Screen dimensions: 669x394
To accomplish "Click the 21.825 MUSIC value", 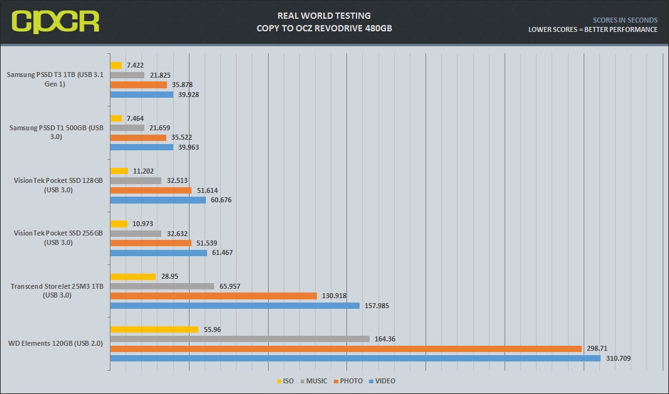I will point(160,75).
